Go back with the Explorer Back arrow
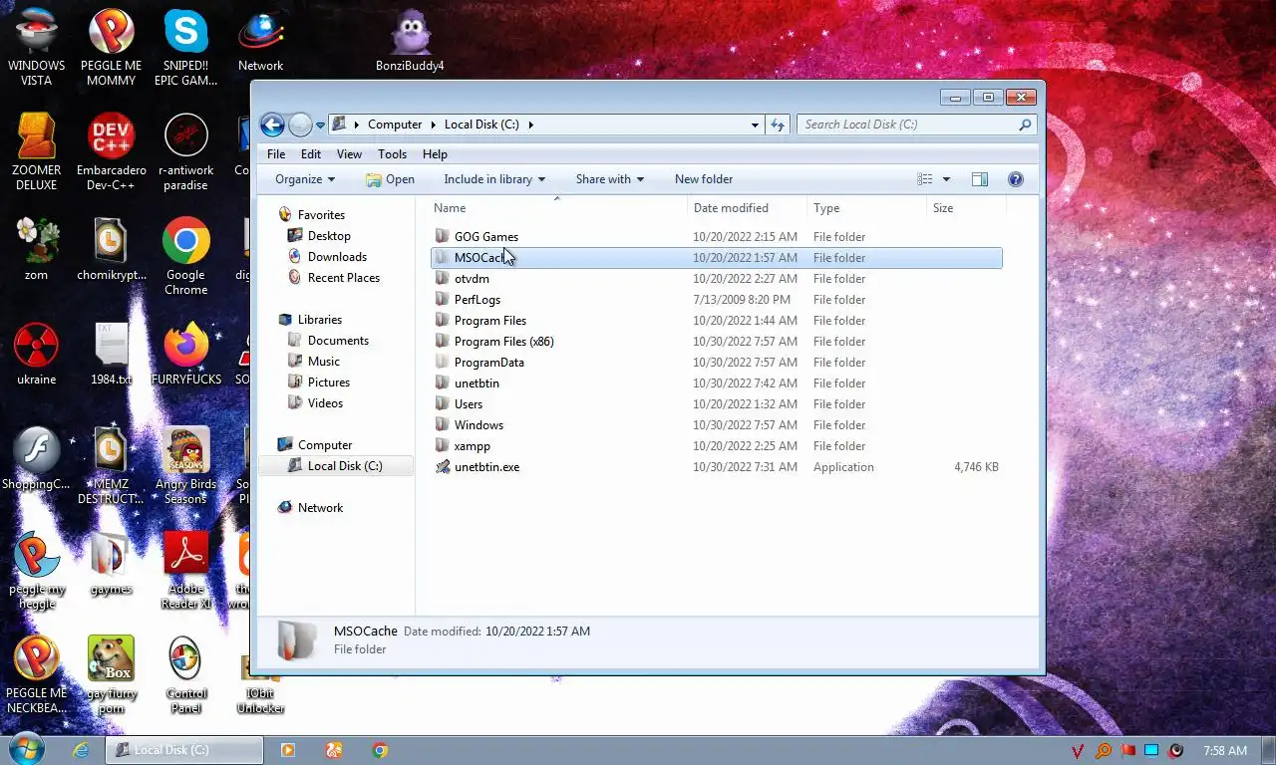1276x765 pixels. click(272, 125)
